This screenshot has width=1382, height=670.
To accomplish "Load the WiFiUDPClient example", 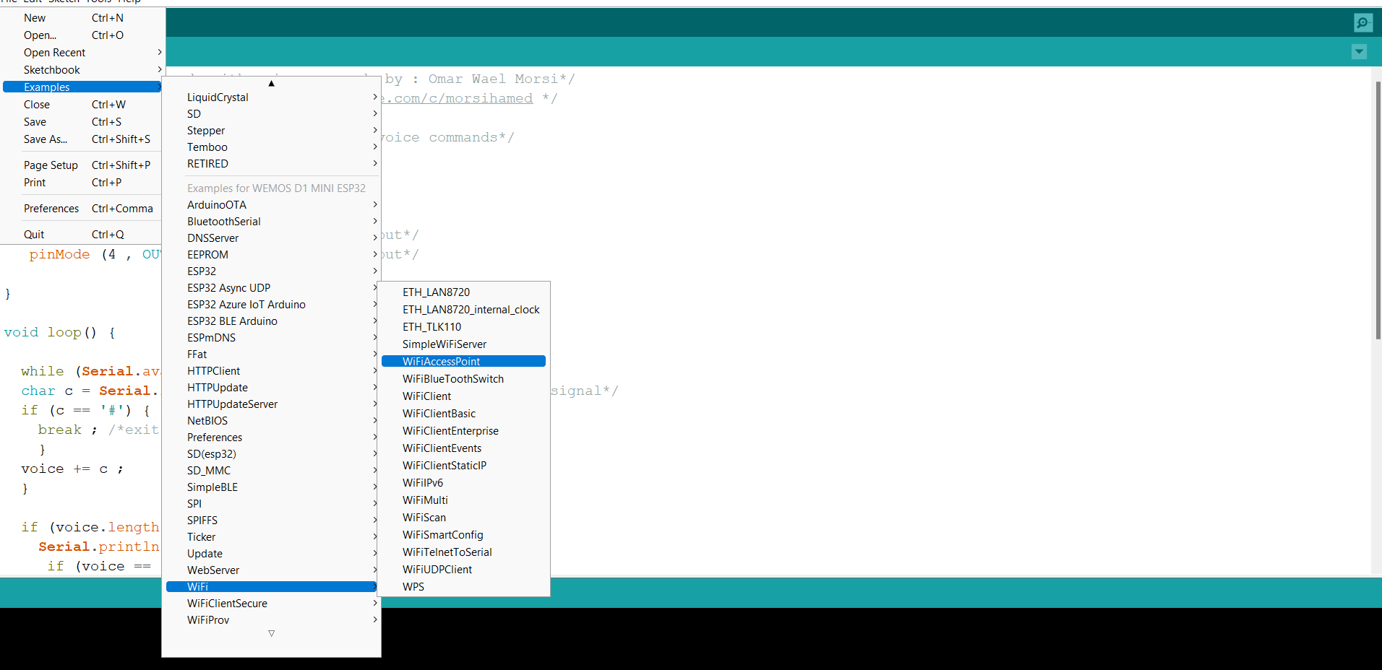I will pos(463,570).
